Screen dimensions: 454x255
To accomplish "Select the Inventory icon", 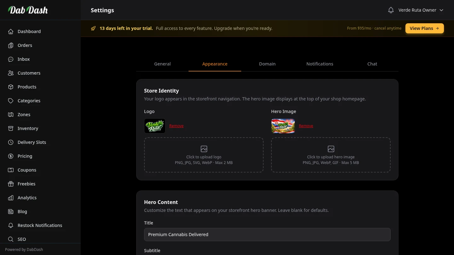I will coord(10,128).
